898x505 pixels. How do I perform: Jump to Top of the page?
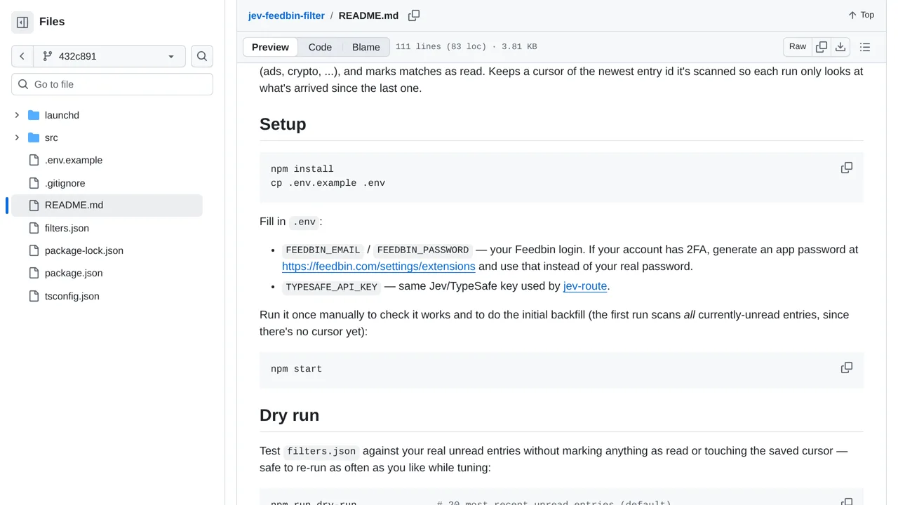pos(861,15)
